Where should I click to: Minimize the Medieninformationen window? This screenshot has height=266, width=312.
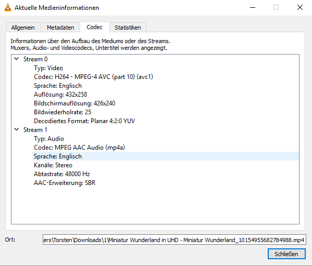pos(253,8)
